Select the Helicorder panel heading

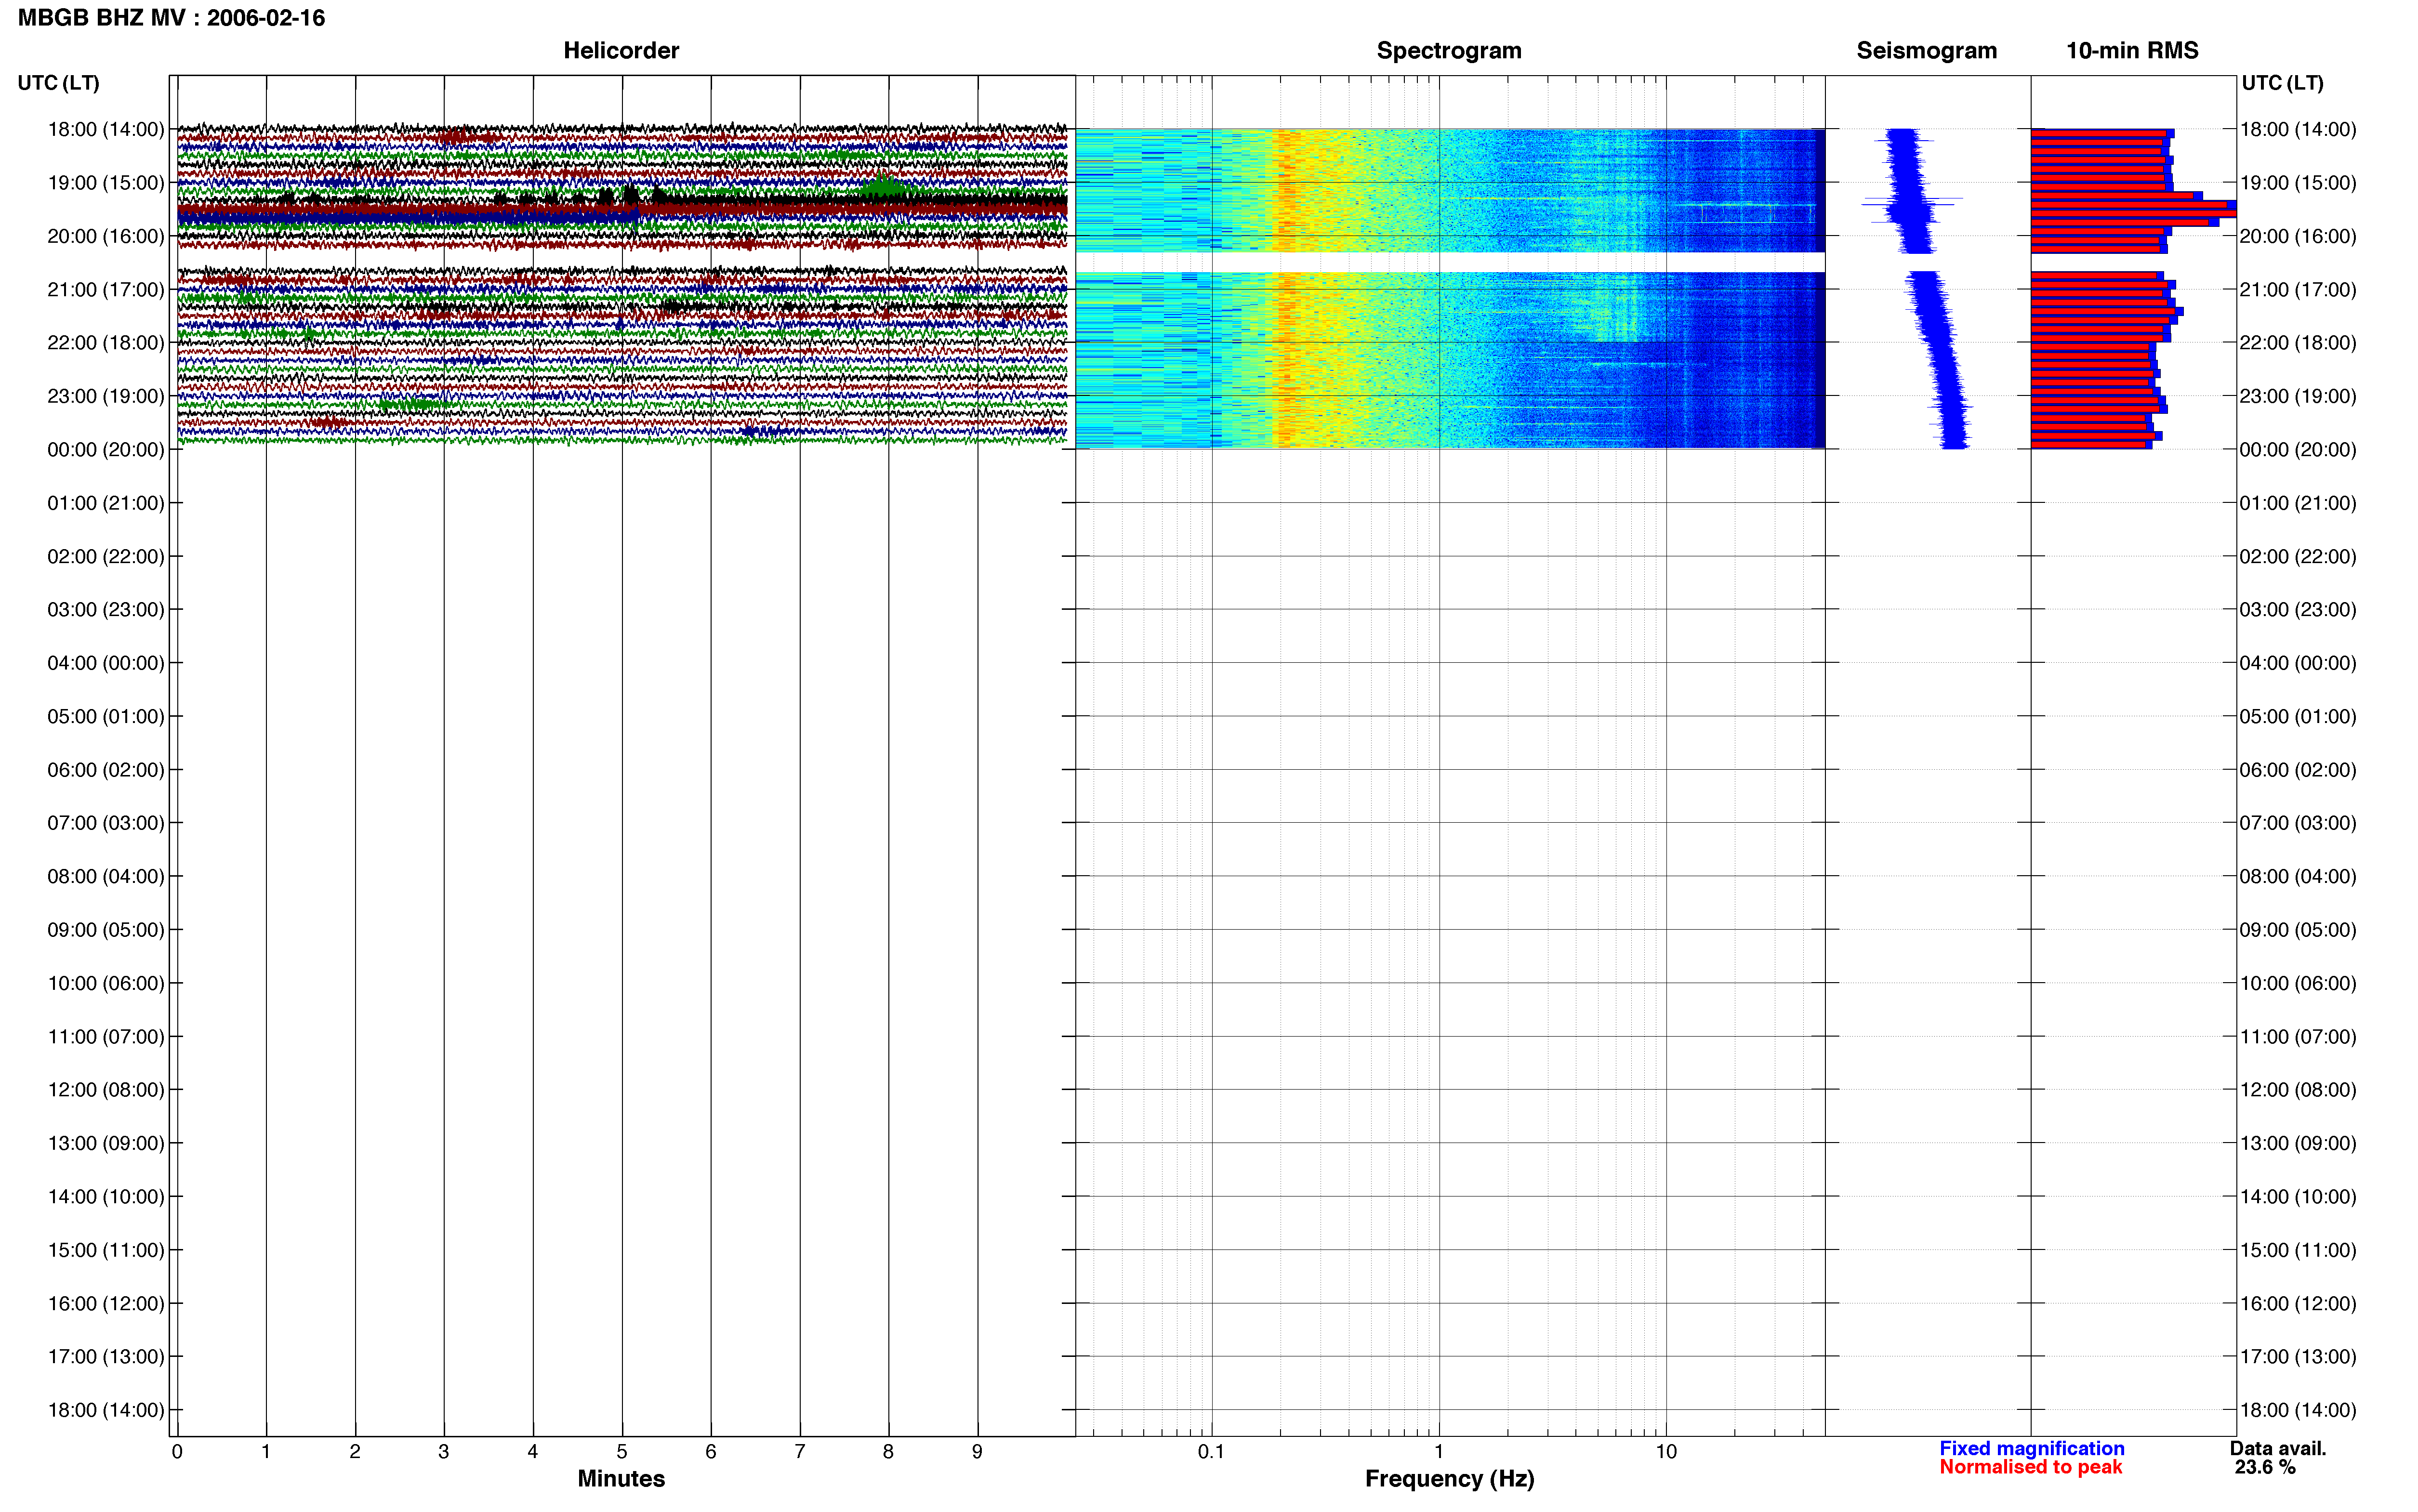coord(621,51)
